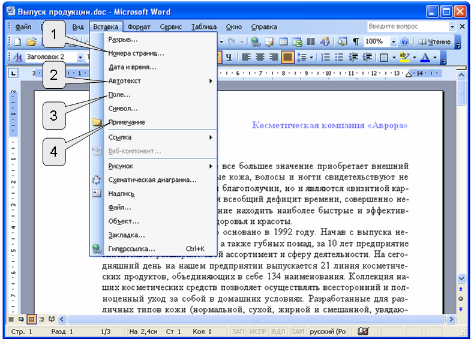Toggle Align Left formatting
Image resolution: width=471 pixels, height=339 pixels.
point(247,57)
